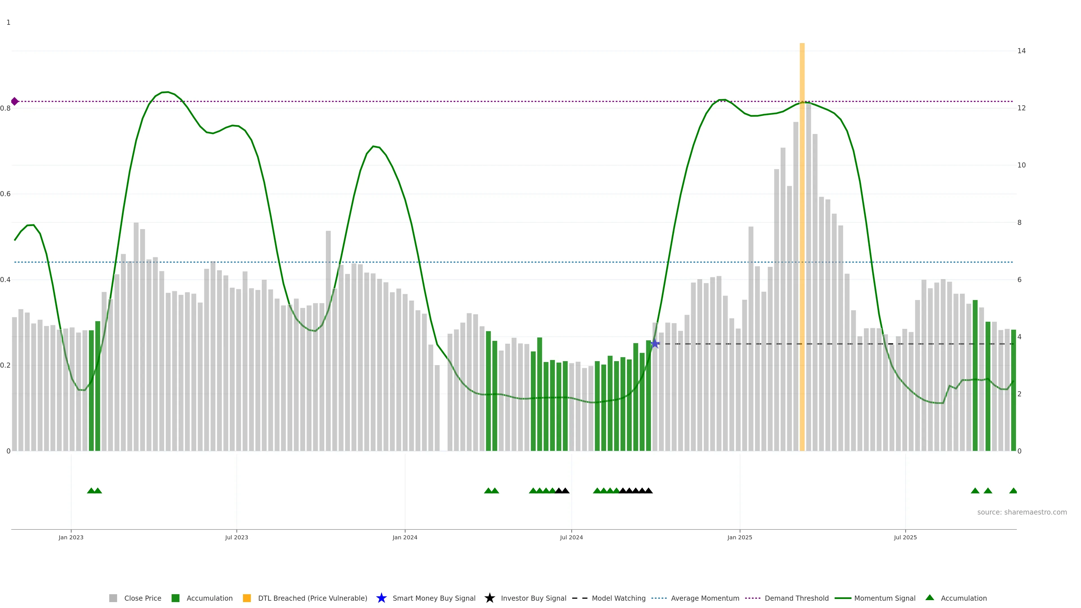
Task: Click the purple Demand Threshold diamond marker
Action: pos(15,101)
